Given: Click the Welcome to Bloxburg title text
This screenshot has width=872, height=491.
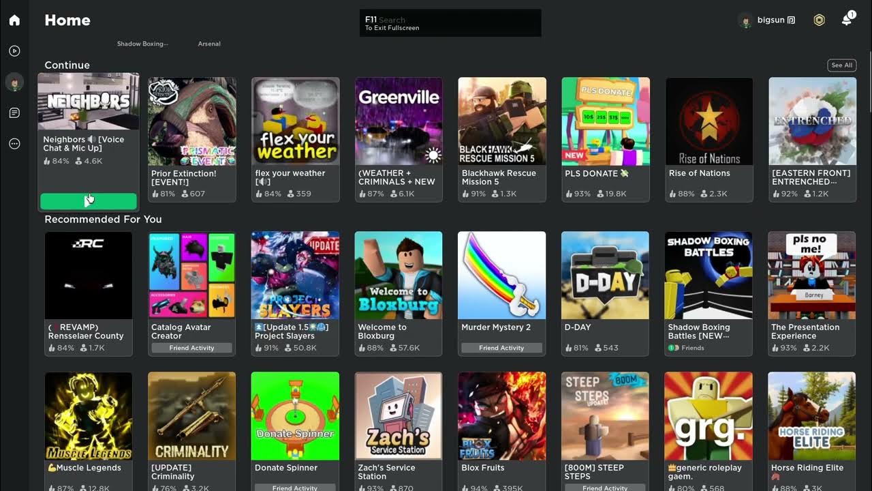Looking at the screenshot, I should (x=382, y=331).
